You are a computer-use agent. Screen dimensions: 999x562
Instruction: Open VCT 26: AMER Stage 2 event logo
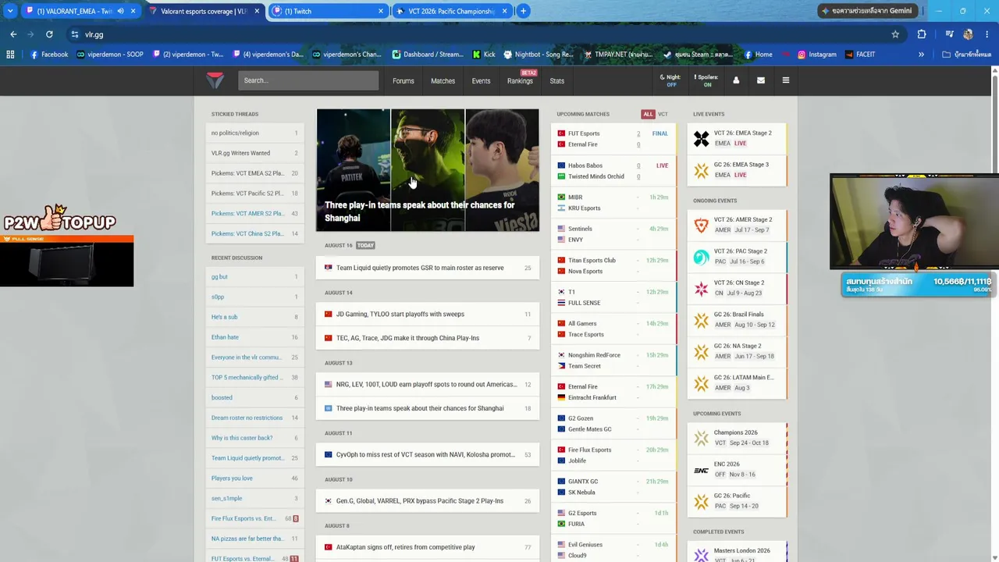point(702,226)
